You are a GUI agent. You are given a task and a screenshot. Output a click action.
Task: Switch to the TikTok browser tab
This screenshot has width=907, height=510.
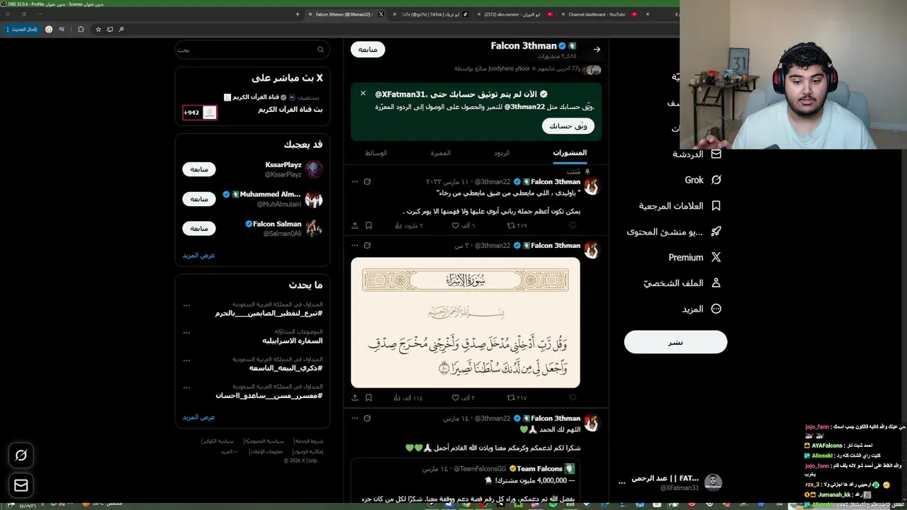(x=430, y=14)
